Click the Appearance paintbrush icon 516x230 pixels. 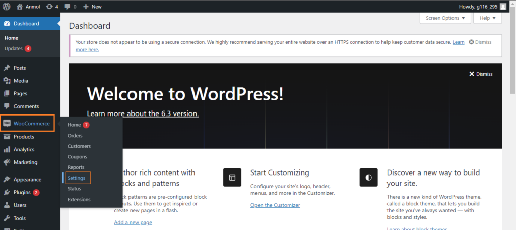[7, 180]
